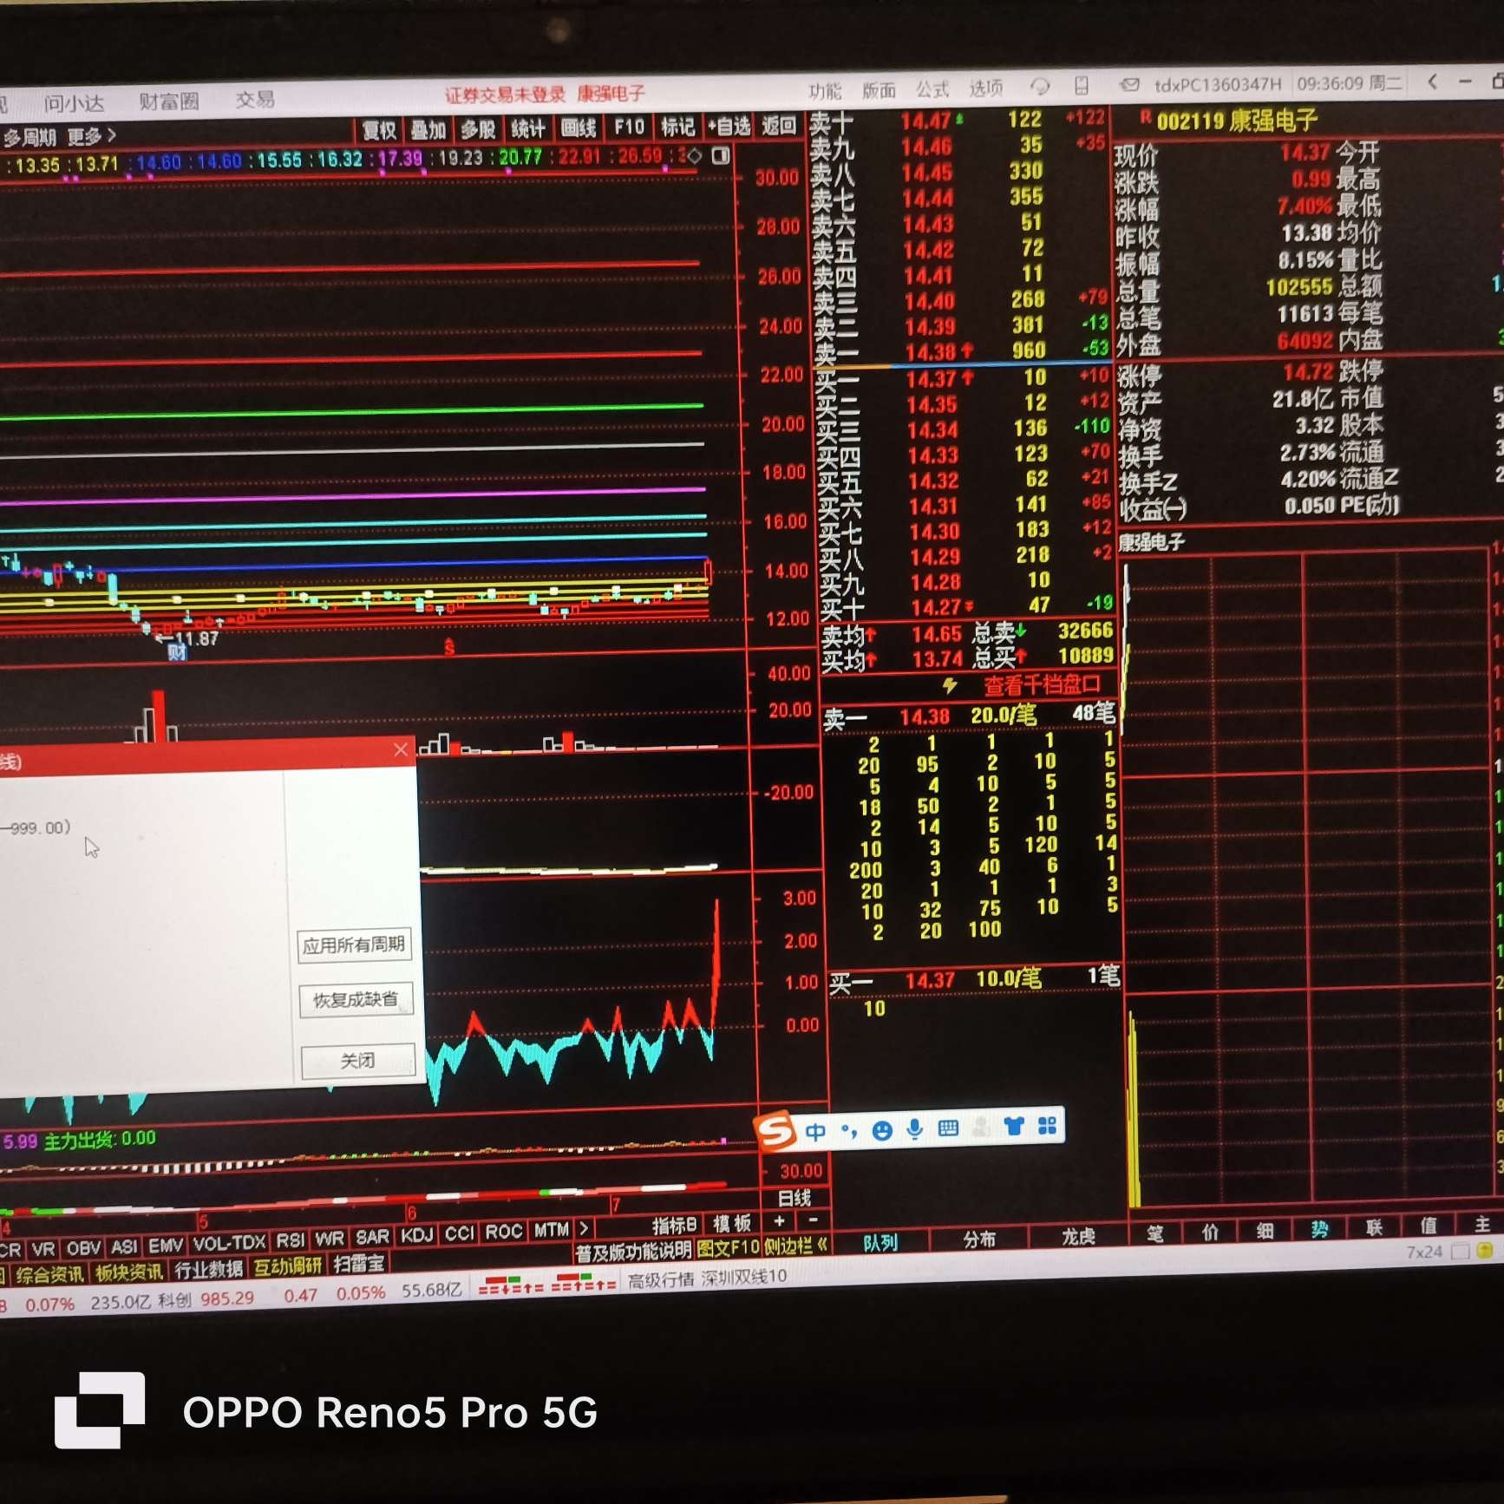Viewport: 1504px width, 1504px height.
Task: Select the RSI indicator tab
Action: [x=291, y=1240]
